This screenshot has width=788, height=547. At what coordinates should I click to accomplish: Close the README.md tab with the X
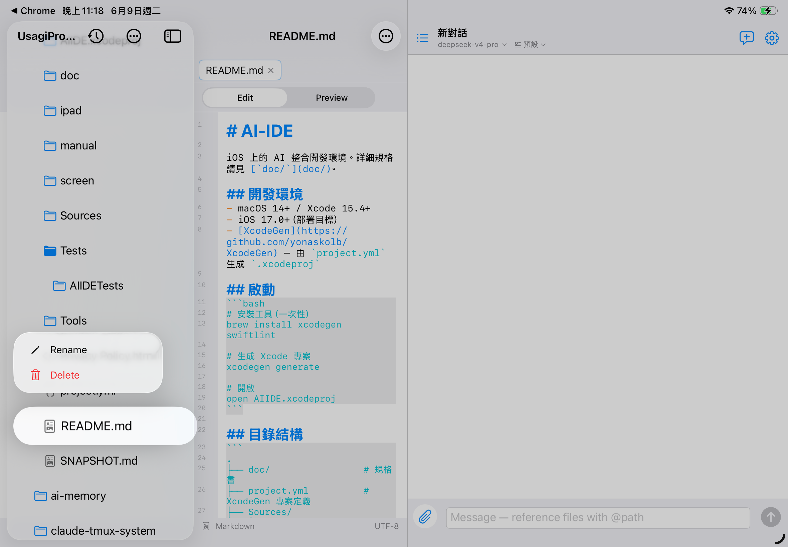tap(271, 70)
